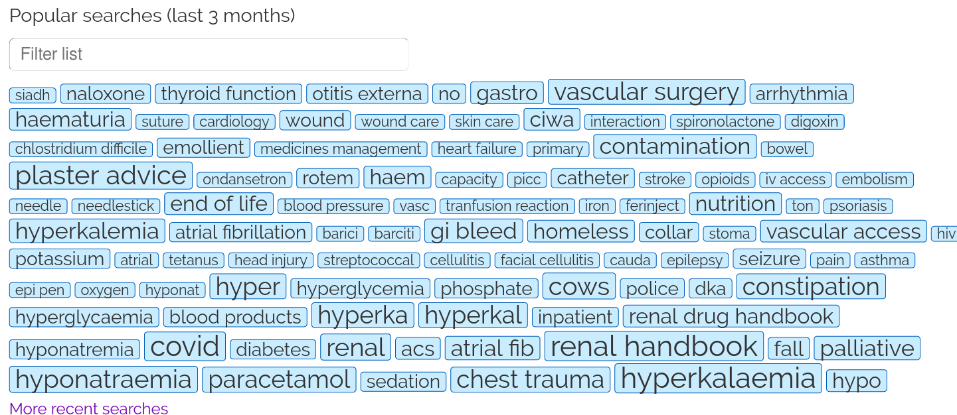Open the vascular access search tag
This screenshot has width=957, height=415.
click(843, 231)
